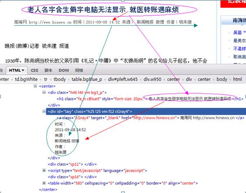Open the HTML tab dropdown arrow
Viewport: 246px width, 193px height.
click(23, 70)
